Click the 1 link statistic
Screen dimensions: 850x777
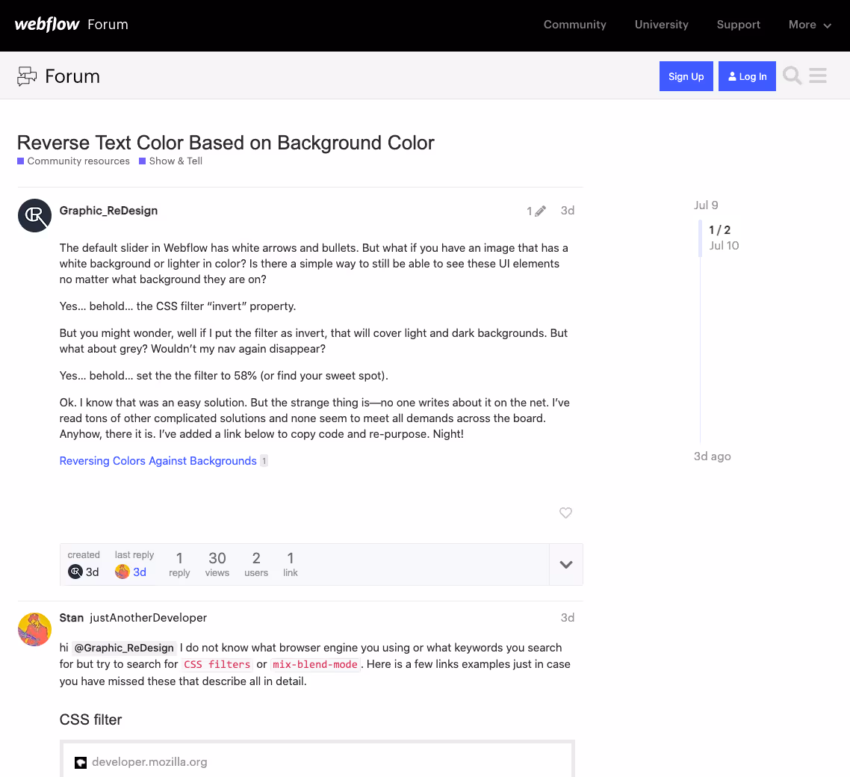(291, 565)
